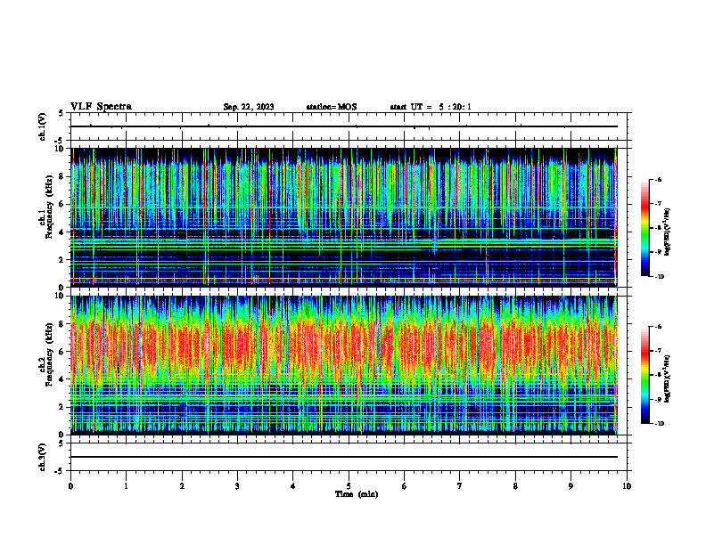Click the 5 tick on Time axis
The height and width of the screenshot is (545, 706).
point(349,486)
